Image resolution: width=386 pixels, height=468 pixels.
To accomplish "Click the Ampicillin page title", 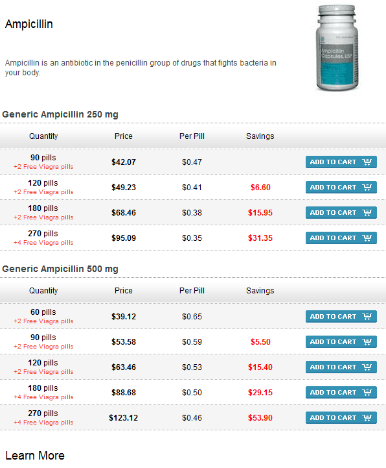I will (x=29, y=24).
